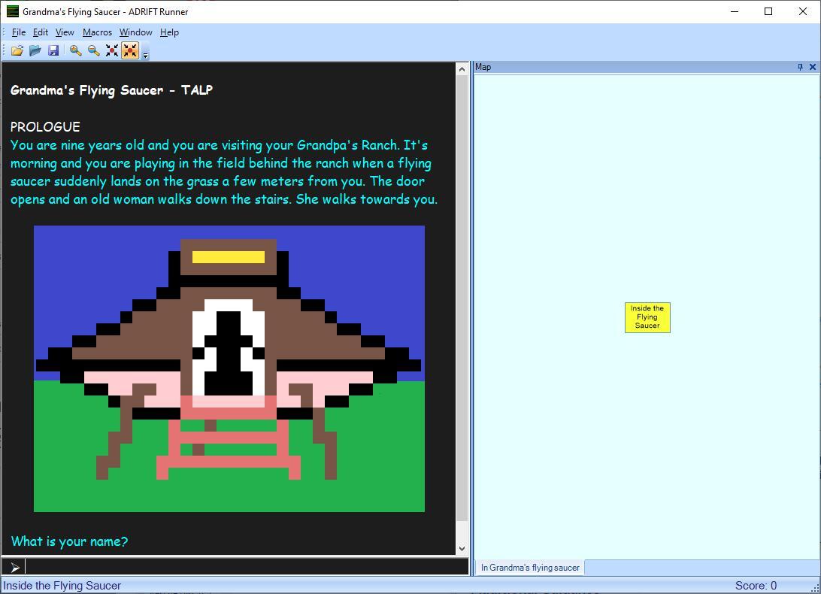The image size is (821, 594).
Task: Toggle the highlighted lock-centre map button
Action: (x=130, y=50)
